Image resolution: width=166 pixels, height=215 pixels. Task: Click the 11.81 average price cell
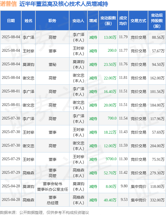pyautogui.click(x=123, y=77)
